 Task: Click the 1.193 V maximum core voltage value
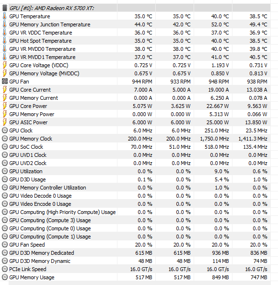pos(220,65)
